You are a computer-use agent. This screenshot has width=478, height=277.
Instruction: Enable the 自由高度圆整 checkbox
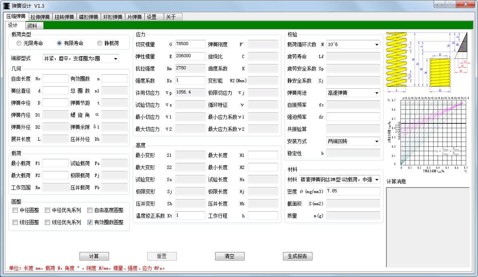(x=90, y=210)
